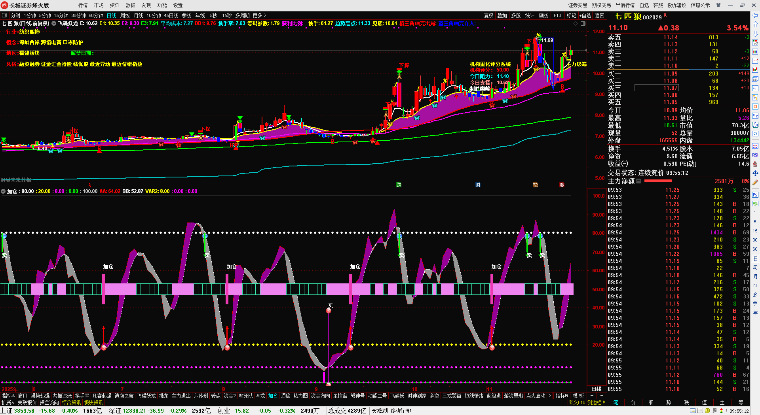760x415 pixels.
Task: Toggle the chart panel square icon at top left
Action: [x=4, y=15]
